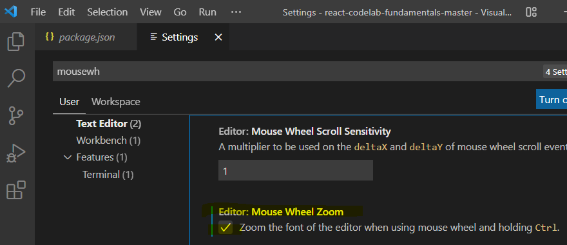The width and height of the screenshot is (567, 245).
Task: Collapse the Features (1) tree group
Action: click(68, 157)
